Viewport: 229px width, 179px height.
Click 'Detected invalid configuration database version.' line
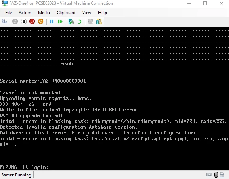[69, 127]
